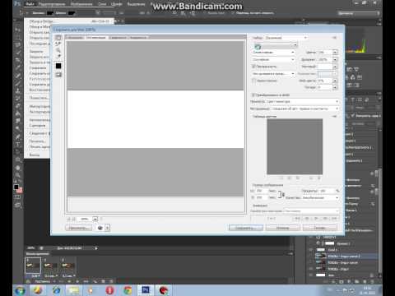
Task: Open the Metadata dropdown
Action: (305, 109)
